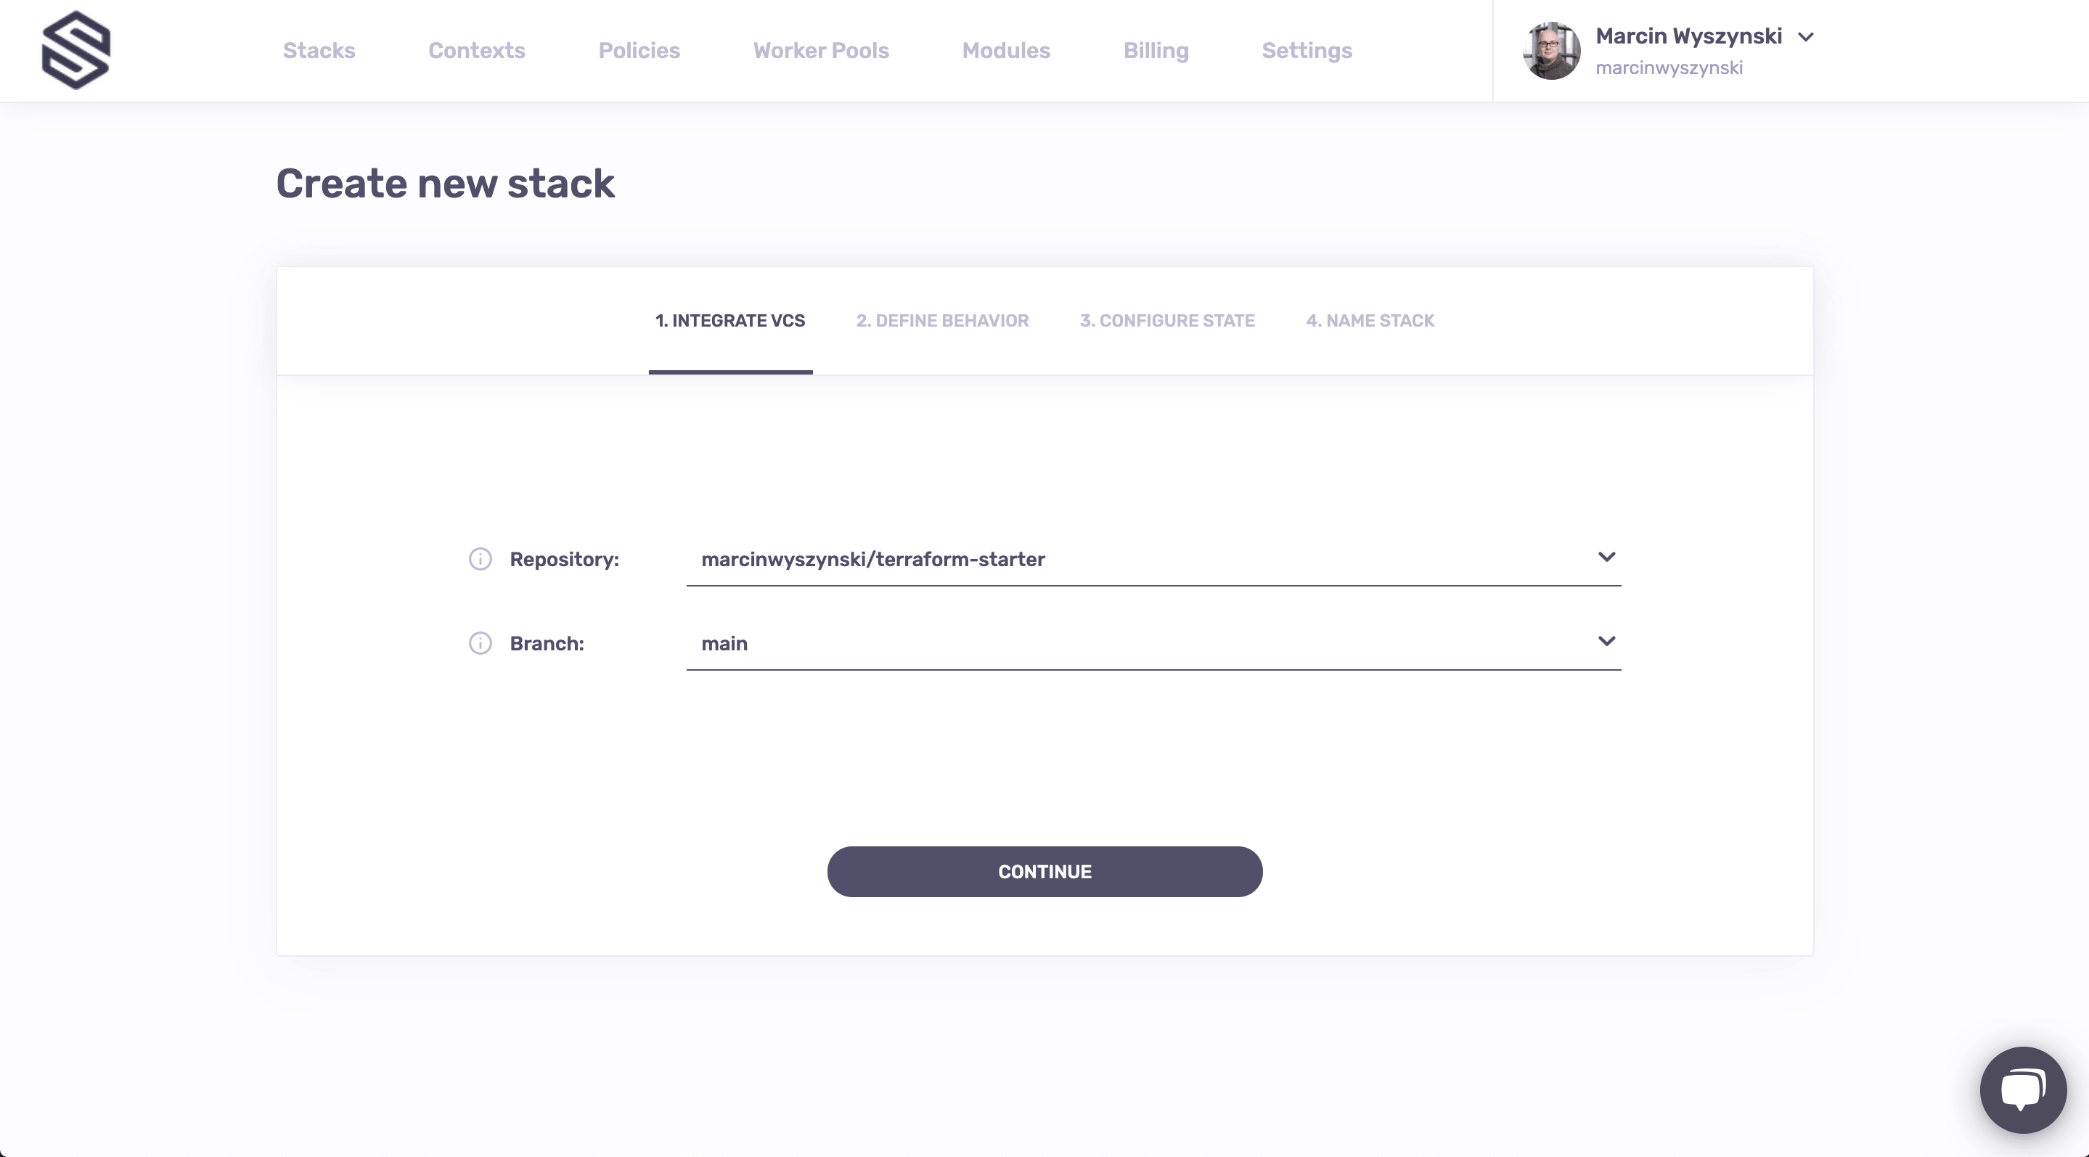Expand the Branch dropdown selector
The width and height of the screenshot is (2089, 1157).
coord(1606,642)
